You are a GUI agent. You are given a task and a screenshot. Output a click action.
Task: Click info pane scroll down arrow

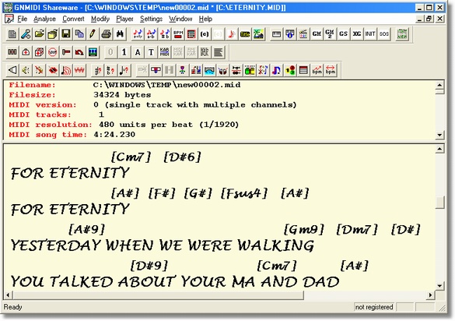[x=439, y=135]
